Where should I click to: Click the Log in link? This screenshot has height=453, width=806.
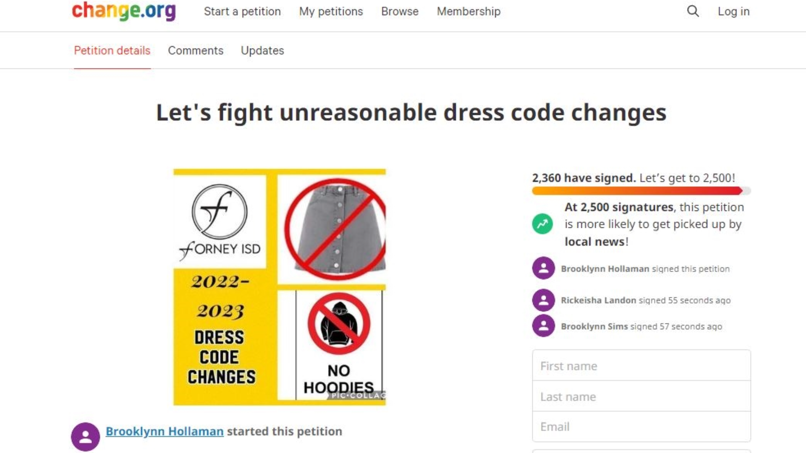click(733, 11)
